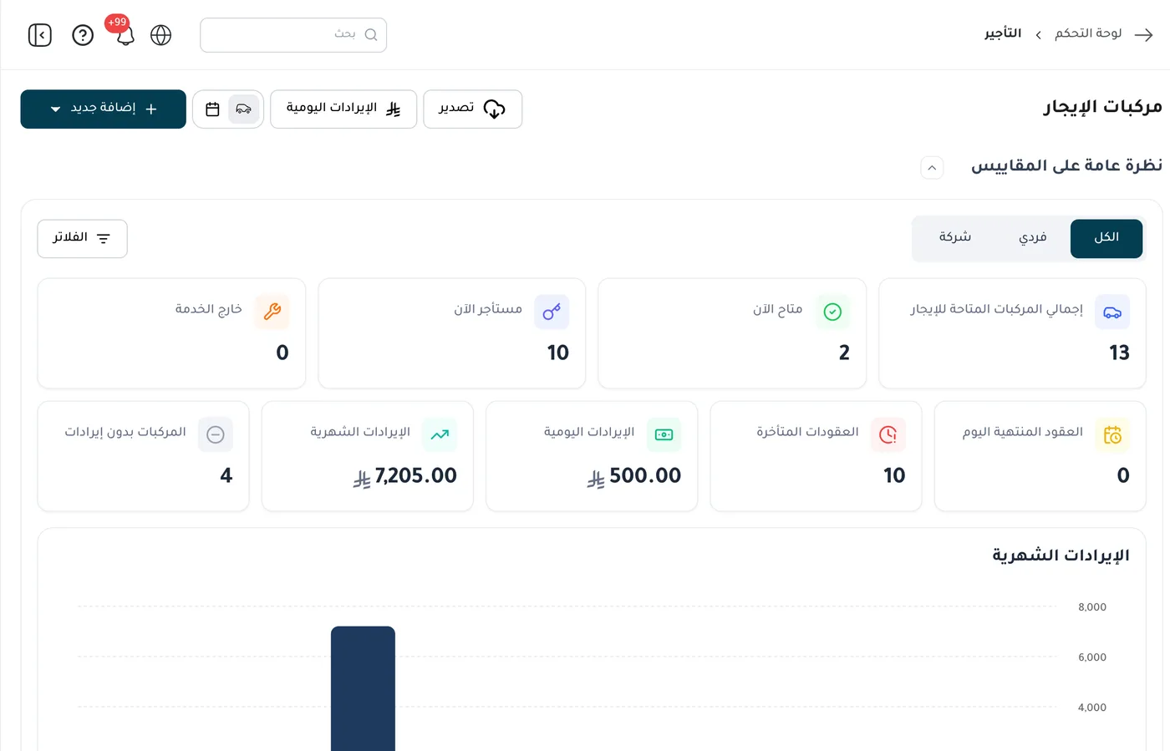1170x751 pixels.
Task: Click the trend icon on الإيرادات الشهرية card
Action: pos(440,434)
